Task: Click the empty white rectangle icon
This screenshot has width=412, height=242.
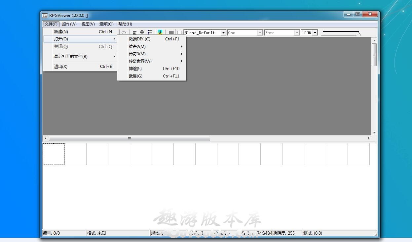Action: coord(179,32)
